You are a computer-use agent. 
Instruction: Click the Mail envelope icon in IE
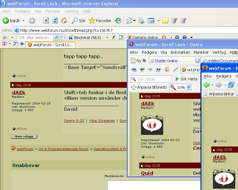[129, 20]
